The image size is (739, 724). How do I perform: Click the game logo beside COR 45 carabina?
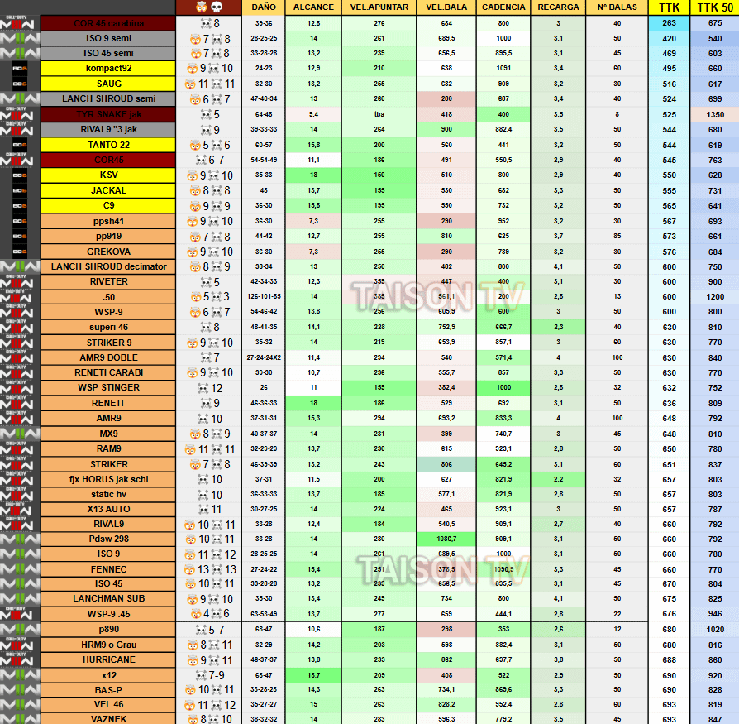(20, 23)
